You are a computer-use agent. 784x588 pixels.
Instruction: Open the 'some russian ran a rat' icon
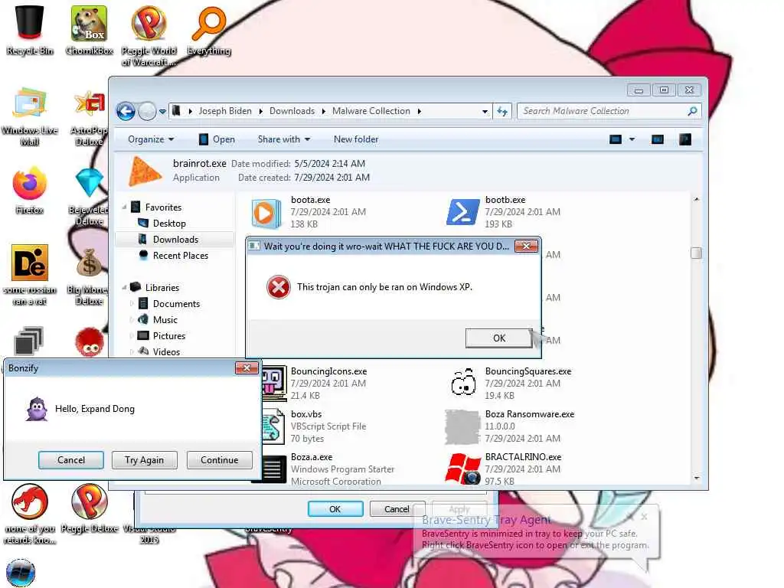30,275
